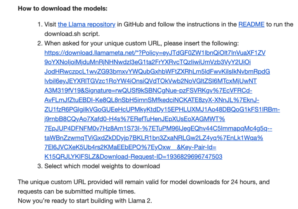Click "Select which model weights to download" step
This screenshot has height=209, width=298.
[x=102, y=166]
